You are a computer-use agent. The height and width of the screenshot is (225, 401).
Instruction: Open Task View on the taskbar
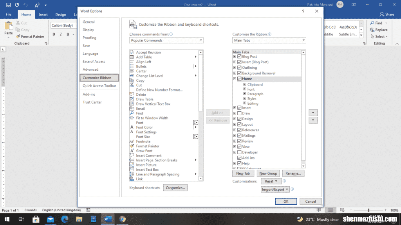(x=21, y=219)
